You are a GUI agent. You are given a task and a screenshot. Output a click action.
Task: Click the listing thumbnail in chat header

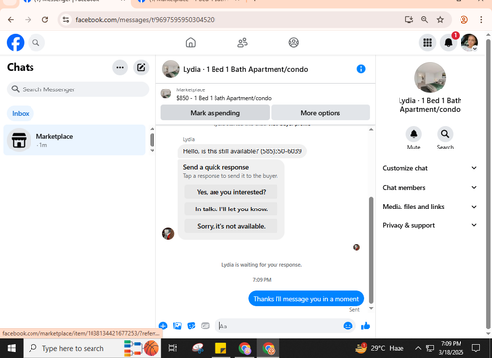(171, 69)
